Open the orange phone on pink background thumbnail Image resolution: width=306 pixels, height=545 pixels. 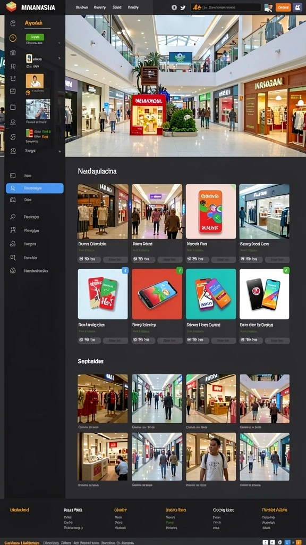pyautogui.click(x=211, y=211)
